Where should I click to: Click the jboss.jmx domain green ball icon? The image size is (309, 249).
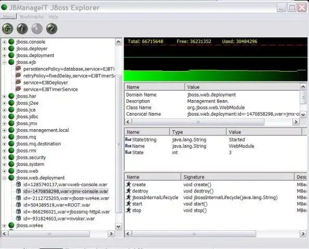pos(11,123)
